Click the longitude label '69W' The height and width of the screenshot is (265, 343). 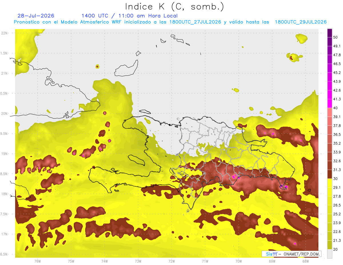tap(272, 261)
